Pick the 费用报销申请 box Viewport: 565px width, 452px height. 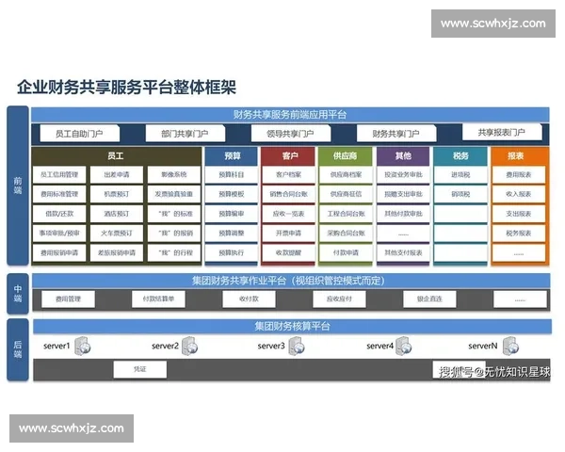pyautogui.click(x=59, y=252)
